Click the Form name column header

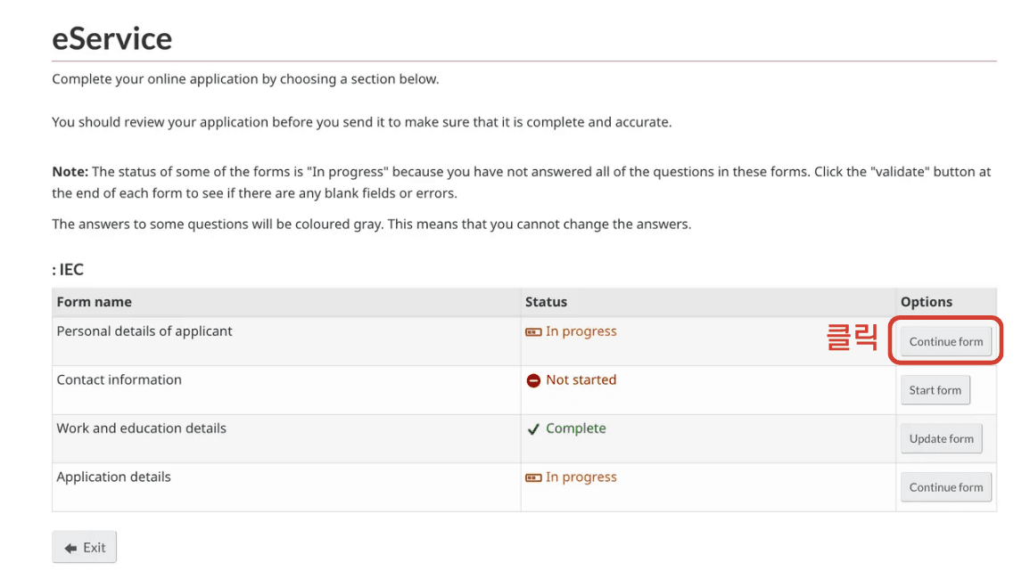click(x=94, y=302)
